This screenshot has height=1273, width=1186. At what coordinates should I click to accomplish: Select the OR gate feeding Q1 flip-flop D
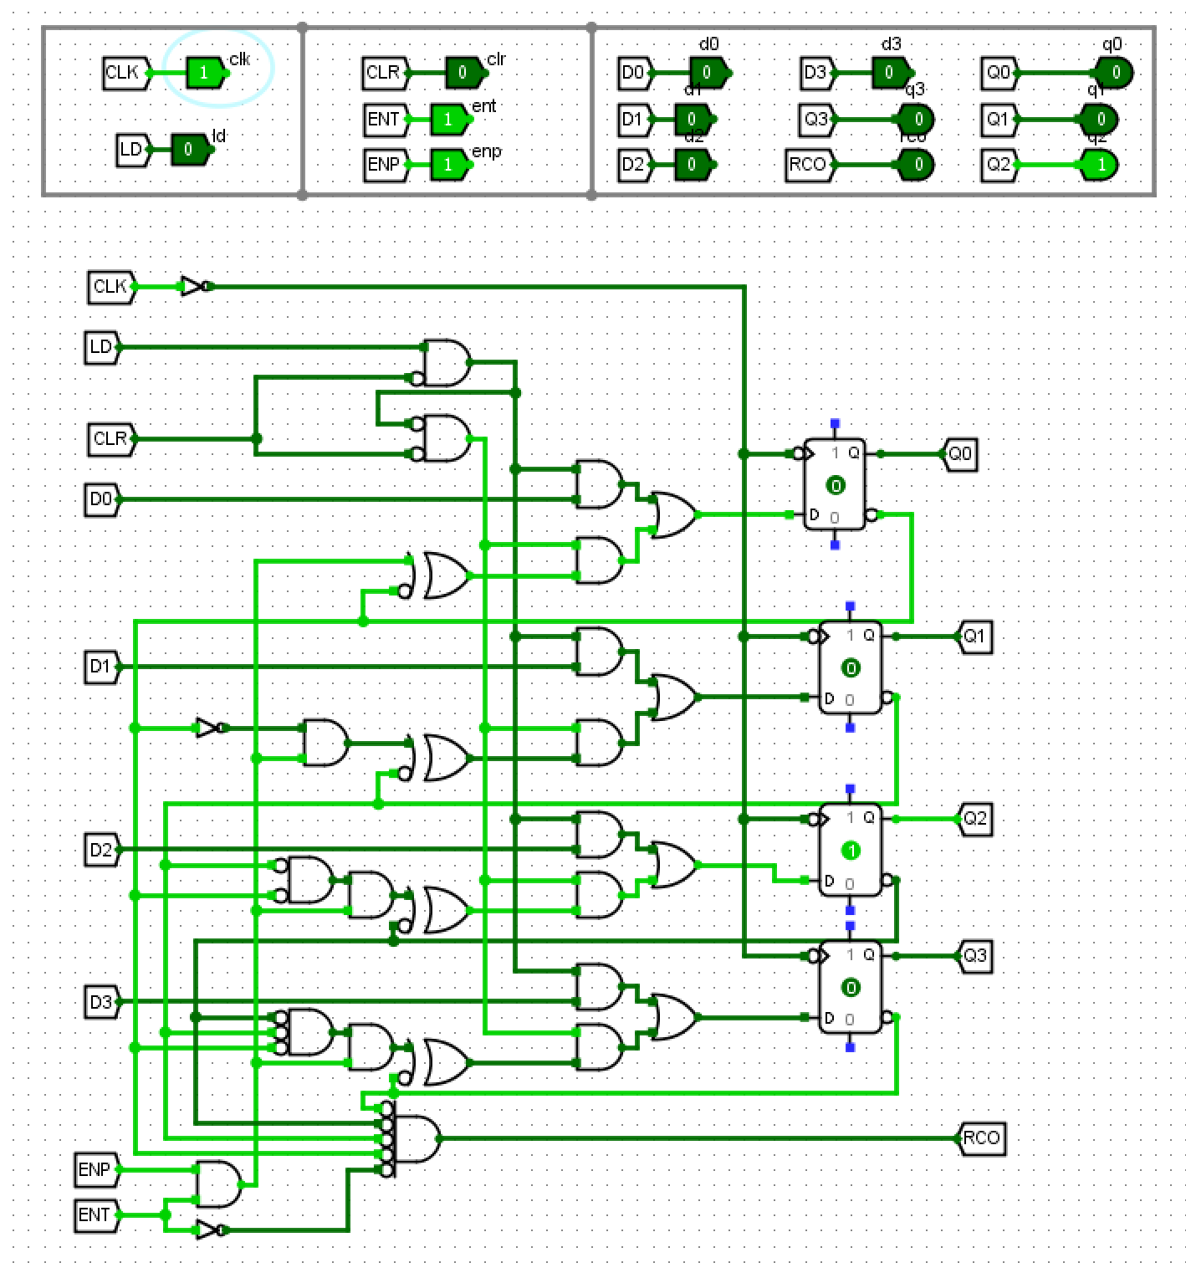(674, 697)
